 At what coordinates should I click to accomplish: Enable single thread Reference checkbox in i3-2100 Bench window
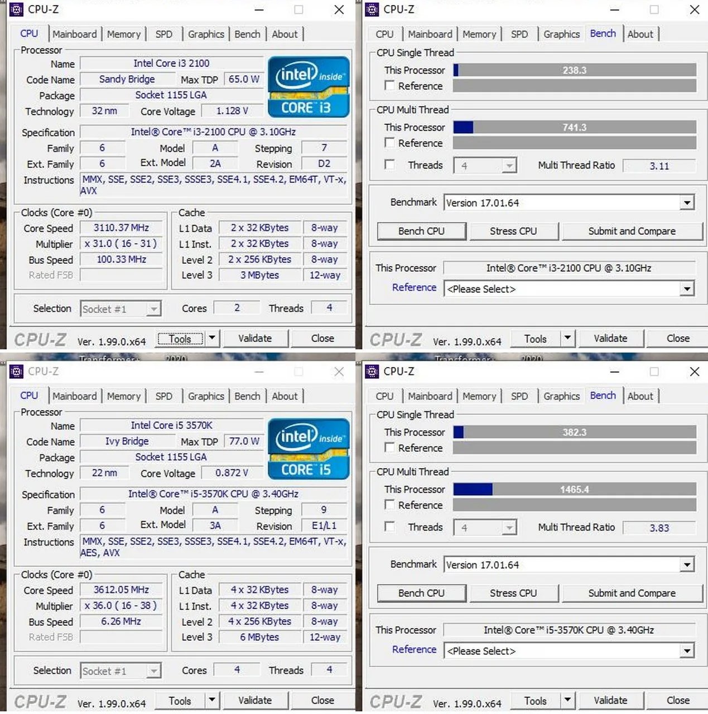click(x=390, y=85)
